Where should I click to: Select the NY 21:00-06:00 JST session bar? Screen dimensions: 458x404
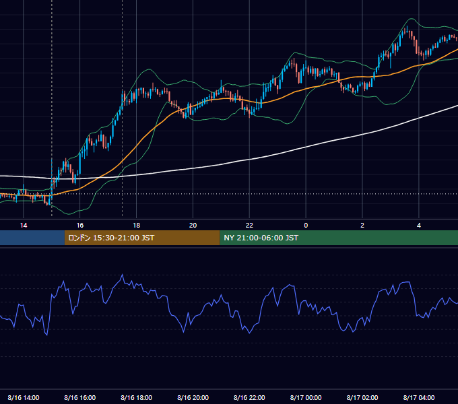tap(339, 238)
